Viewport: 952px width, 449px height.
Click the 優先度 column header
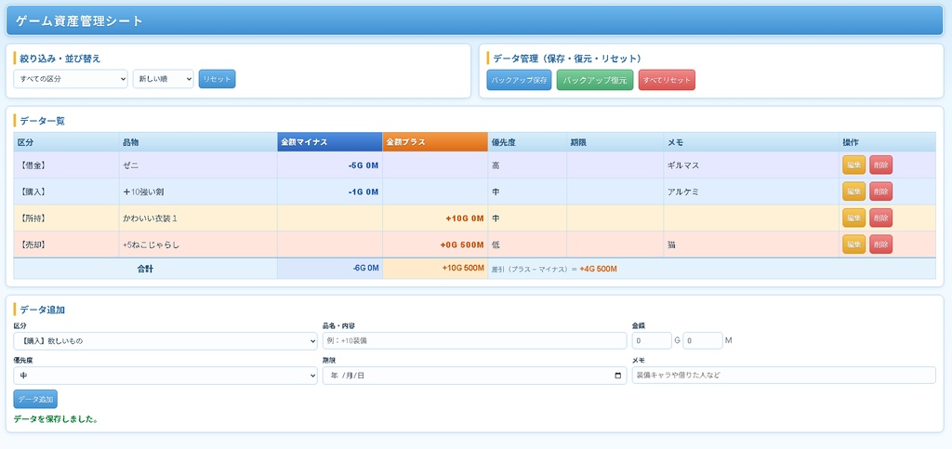(527, 142)
